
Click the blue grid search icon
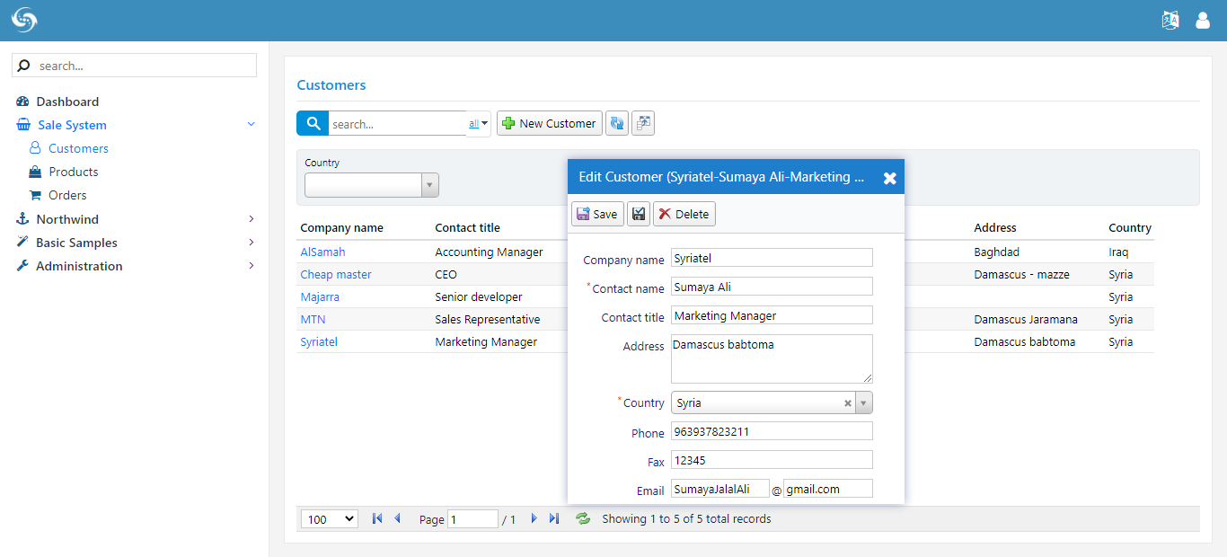pyautogui.click(x=313, y=124)
